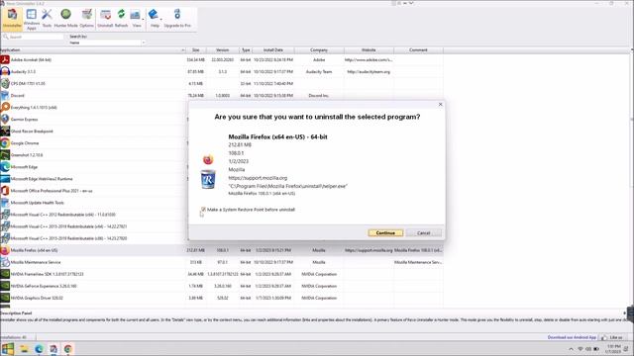The image size is (634, 356).
Task: Select Microsoft Visual C++ 2012 Redistributable row
Action: [92, 215]
